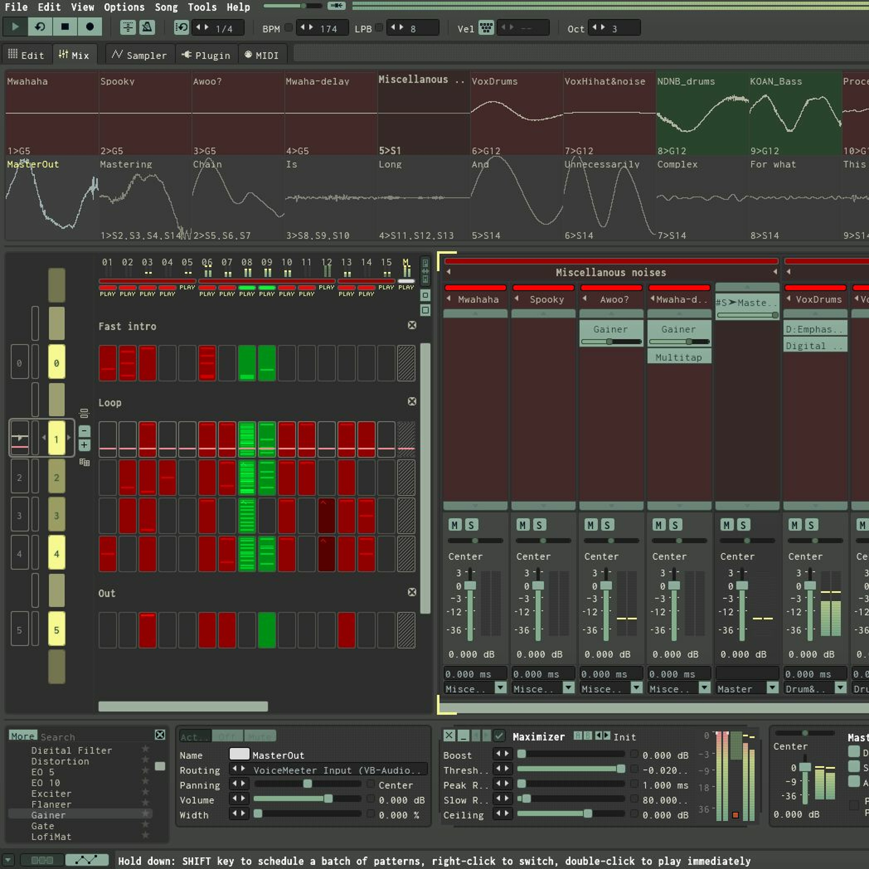Screen dimensions: 869x869
Task: Open the Song menu
Action: (166, 7)
